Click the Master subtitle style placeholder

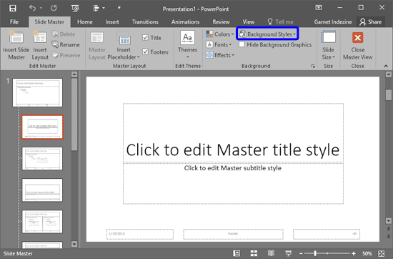(233, 184)
